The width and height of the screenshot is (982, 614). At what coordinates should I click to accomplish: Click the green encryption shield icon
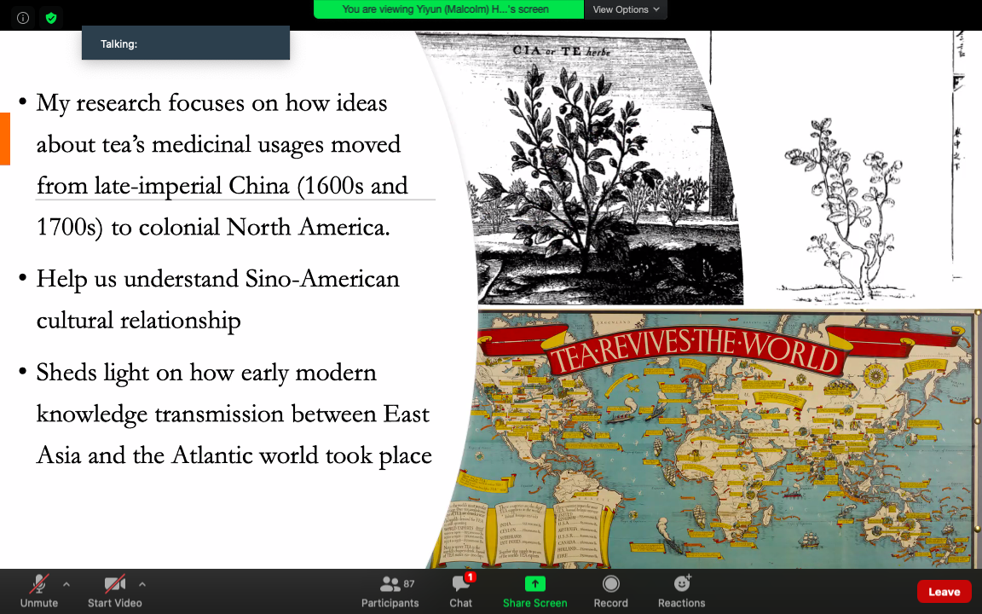click(51, 17)
